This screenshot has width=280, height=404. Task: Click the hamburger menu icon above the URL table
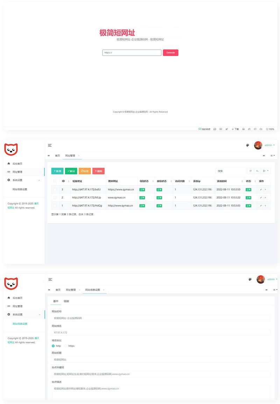[50, 145]
